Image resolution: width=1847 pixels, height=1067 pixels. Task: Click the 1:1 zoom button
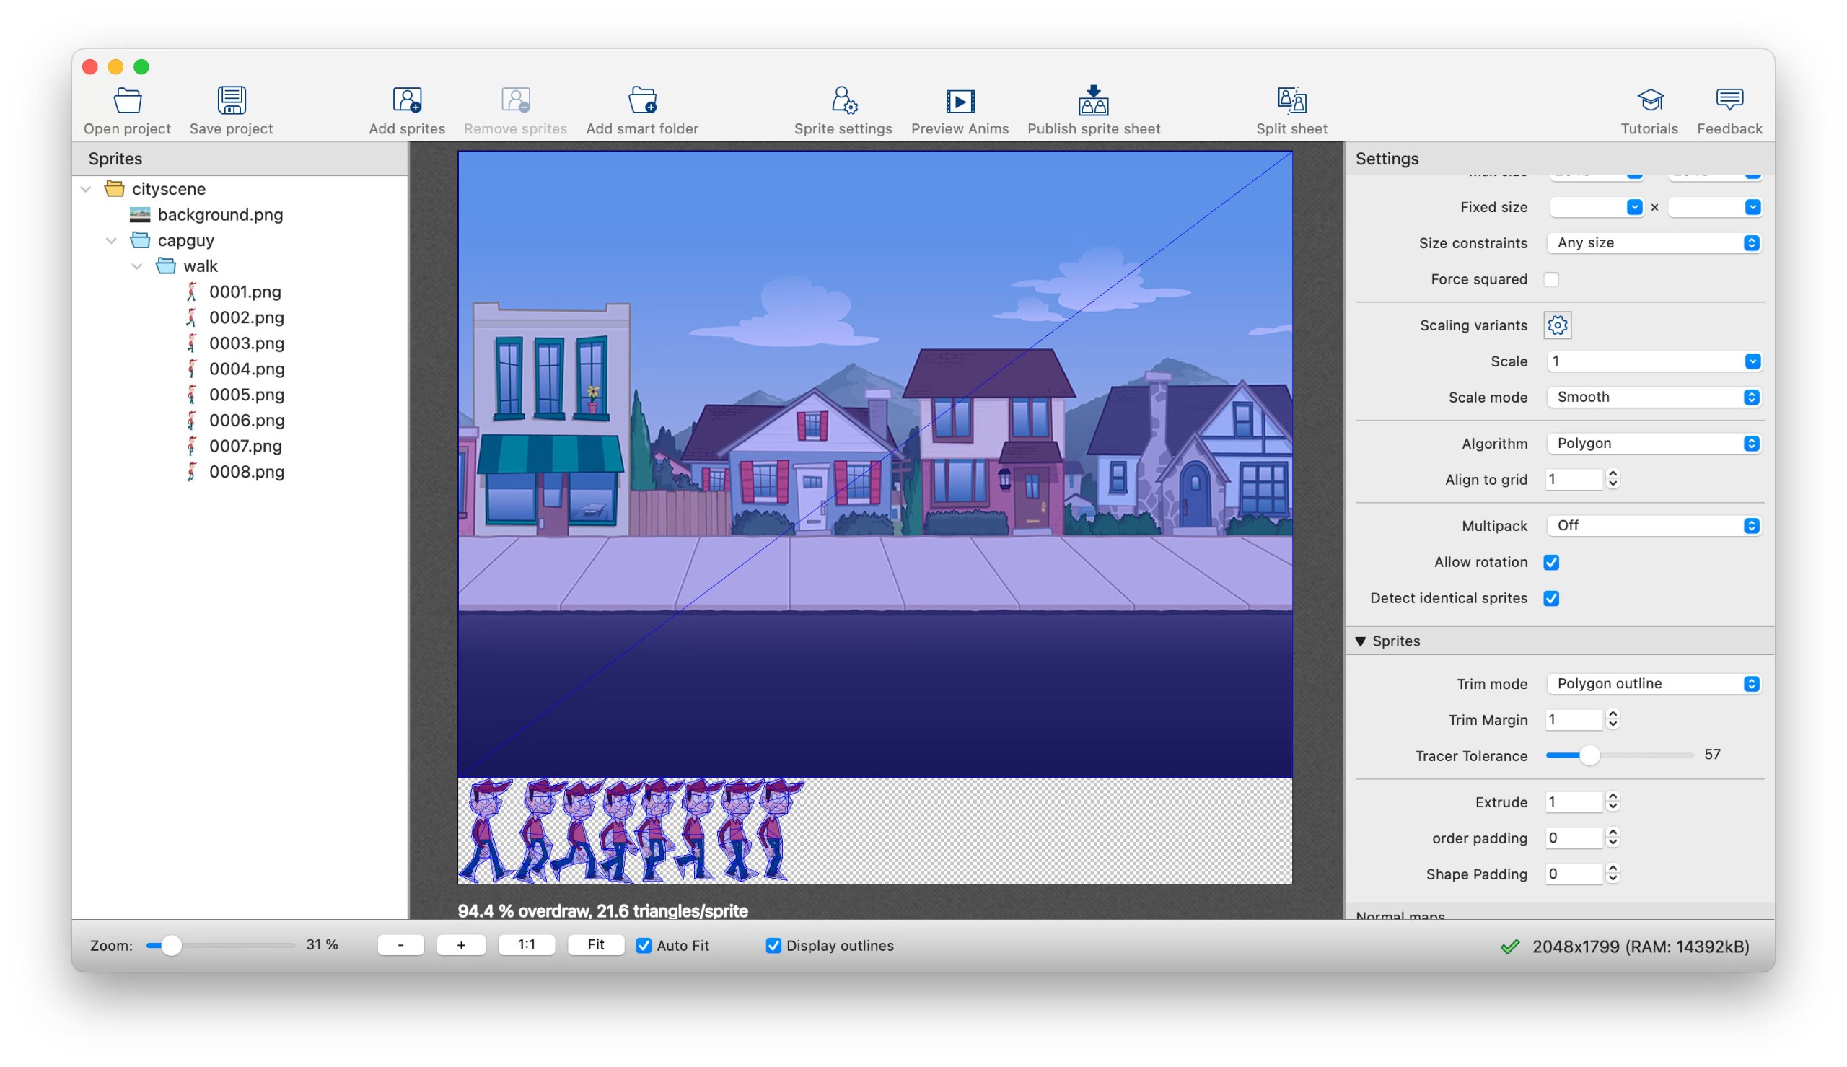coord(526,944)
